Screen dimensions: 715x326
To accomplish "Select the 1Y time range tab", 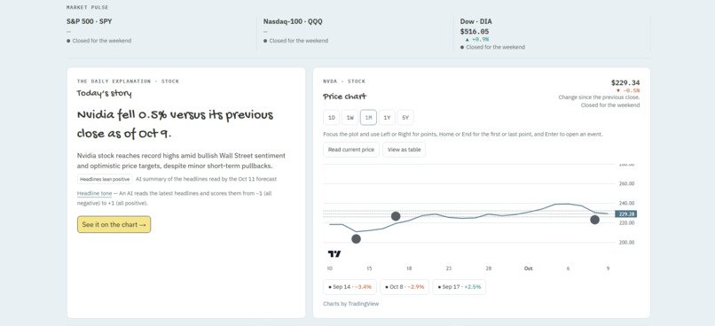I will (x=387, y=118).
